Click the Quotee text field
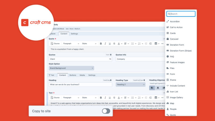Viewport: 215px width, 121px height. pos(80,59)
